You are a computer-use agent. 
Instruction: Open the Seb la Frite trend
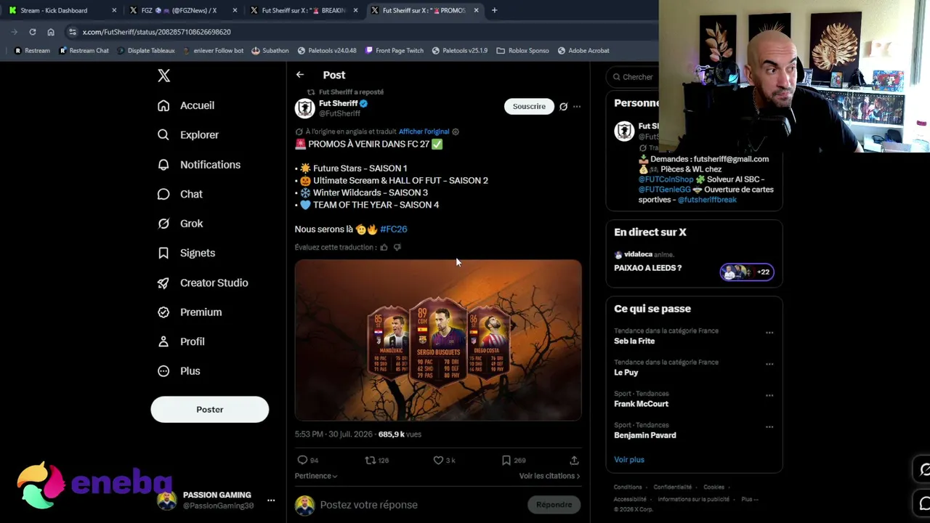(634, 341)
